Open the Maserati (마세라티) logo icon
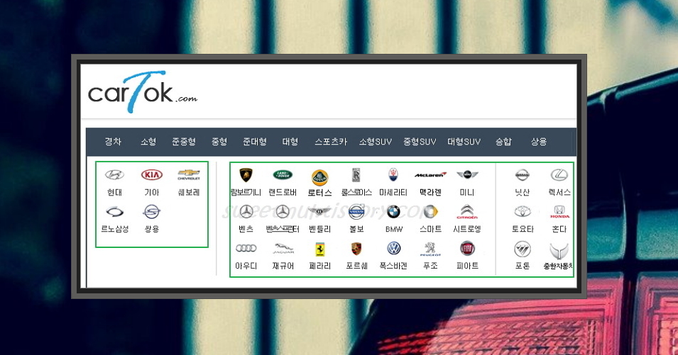This screenshot has height=355, width=678. pyautogui.click(x=393, y=175)
